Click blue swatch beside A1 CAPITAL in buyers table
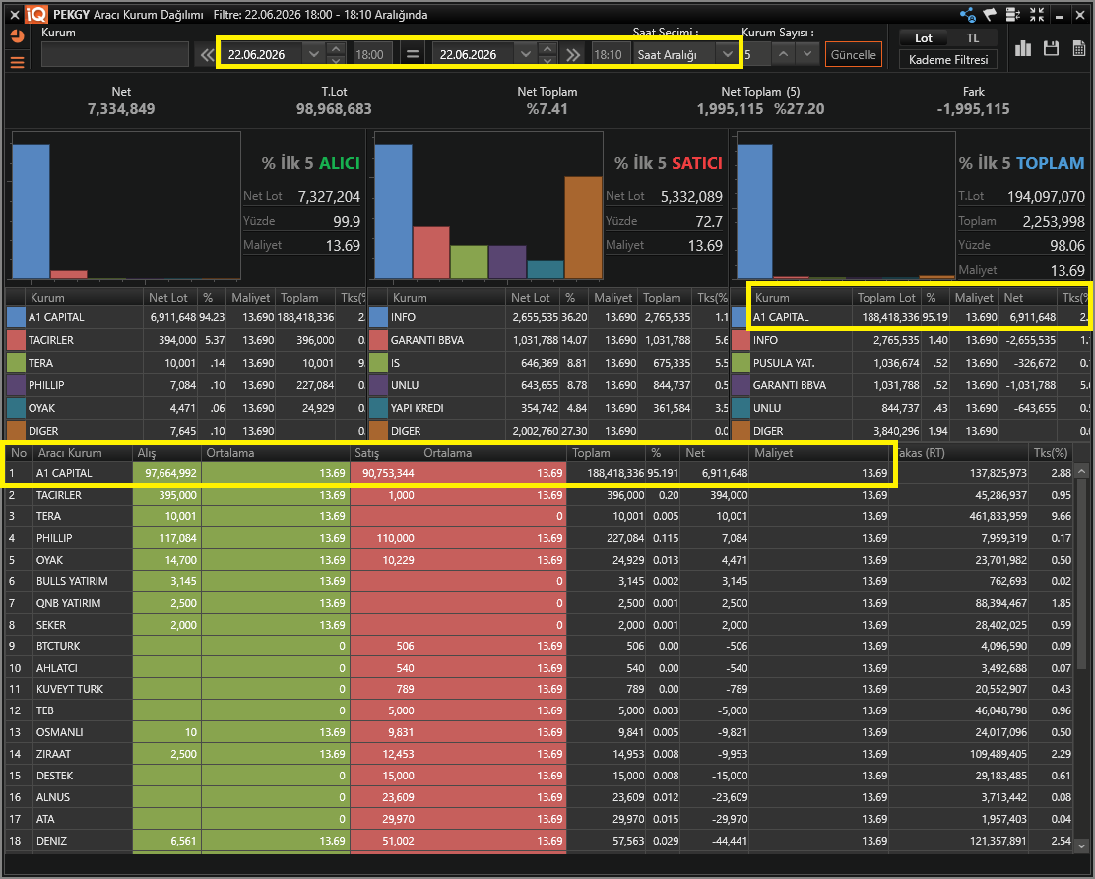 (16, 317)
